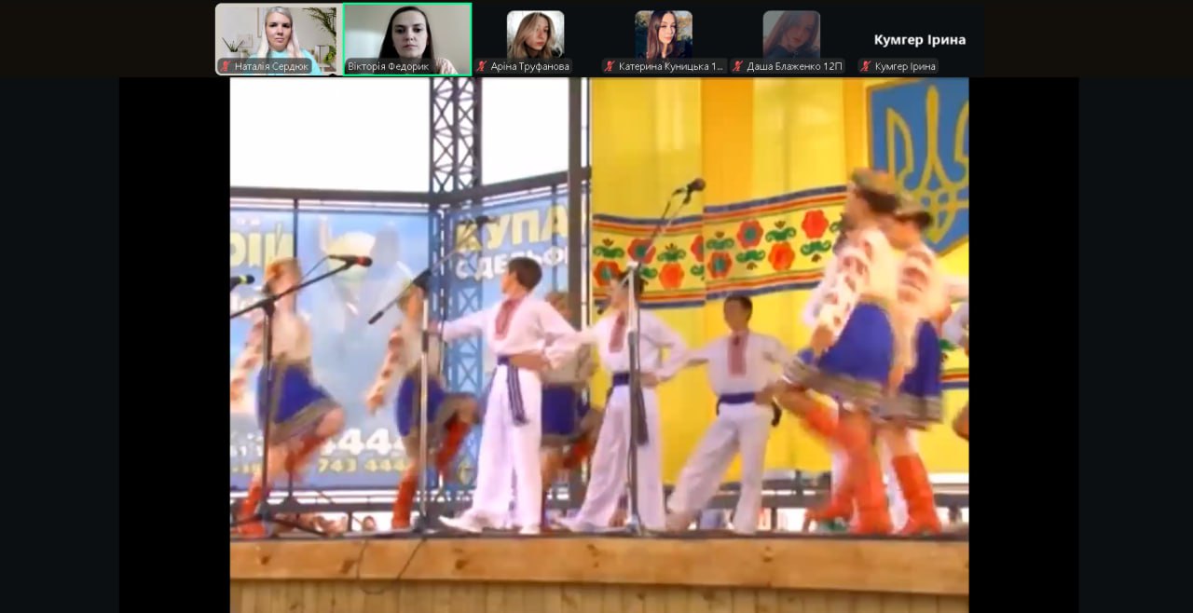Click the Вікторія Федорик name label
Viewport: 1193px width, 613px height.
[x=388, y=66]
